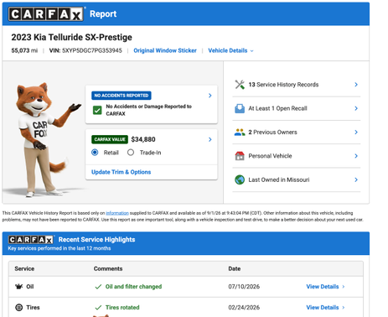
Task: Expand the Last Owned in Missouri chevron
Action: pyautogui.click(x=356, y=179)
